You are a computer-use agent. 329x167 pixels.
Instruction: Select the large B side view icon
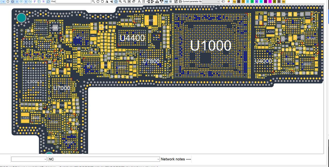coord(144,2)
